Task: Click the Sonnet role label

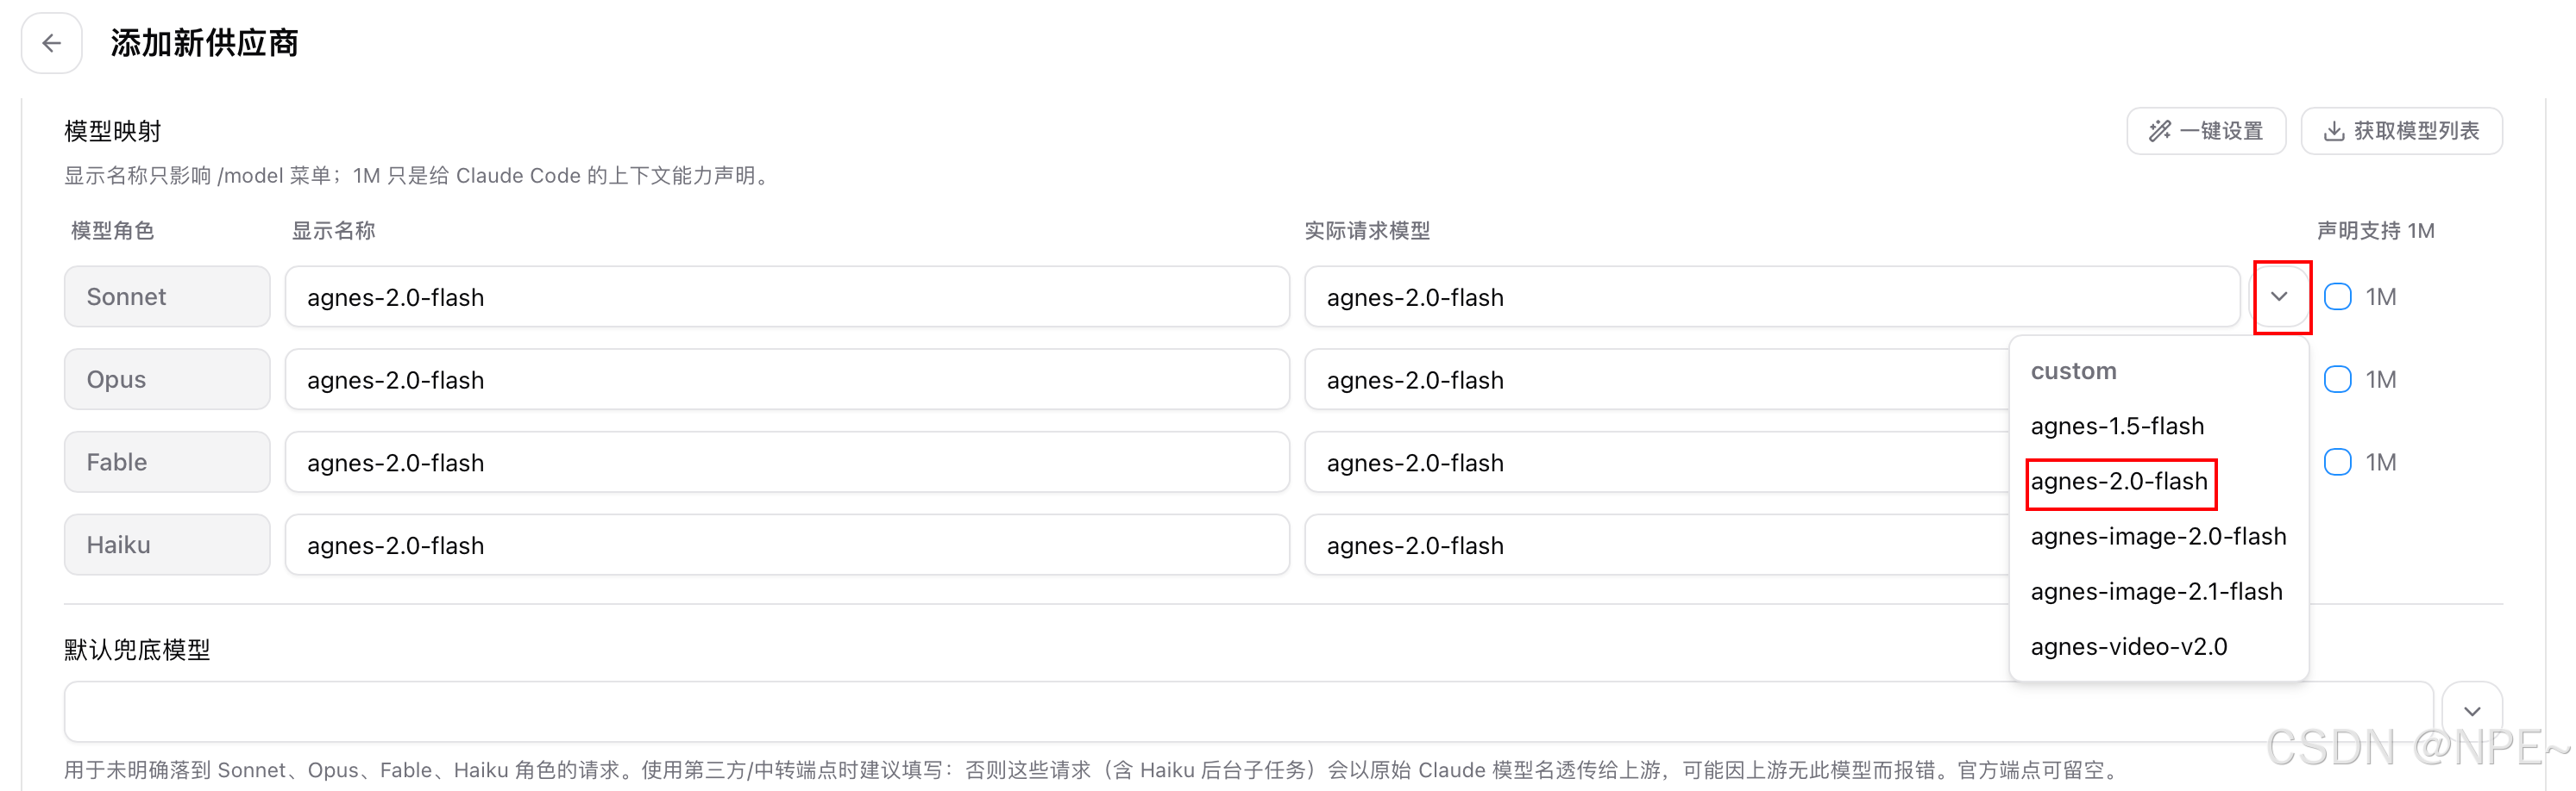Action: click(x=167, y=296)
